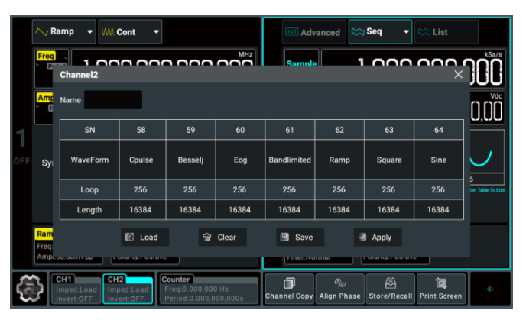Click Loop value 256 under Sine

pos(438,189)
